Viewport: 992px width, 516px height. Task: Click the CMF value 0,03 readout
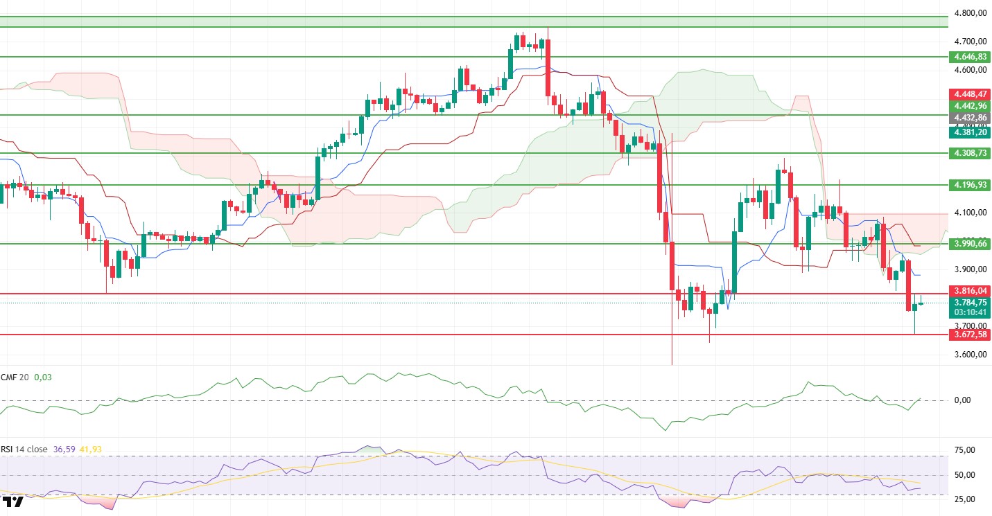tap(44, 377)
